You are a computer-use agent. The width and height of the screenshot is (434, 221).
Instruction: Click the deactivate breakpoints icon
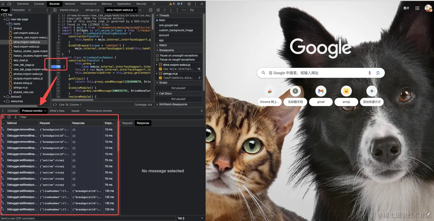tap(192, 10)
